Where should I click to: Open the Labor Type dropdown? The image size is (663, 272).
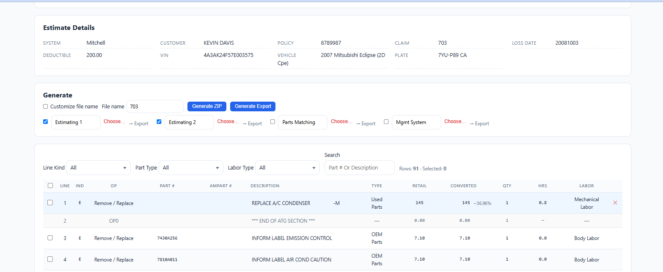click(x=287, y=167)
